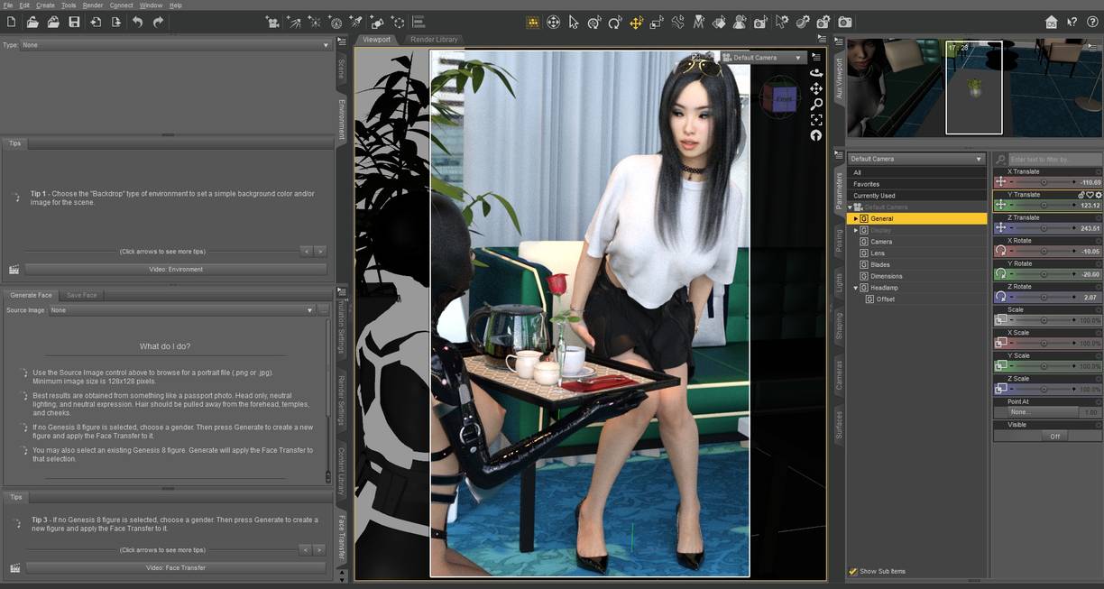Toggle the Visible Off button
The image size is (1104, 589).
(x=1054, y=436)
